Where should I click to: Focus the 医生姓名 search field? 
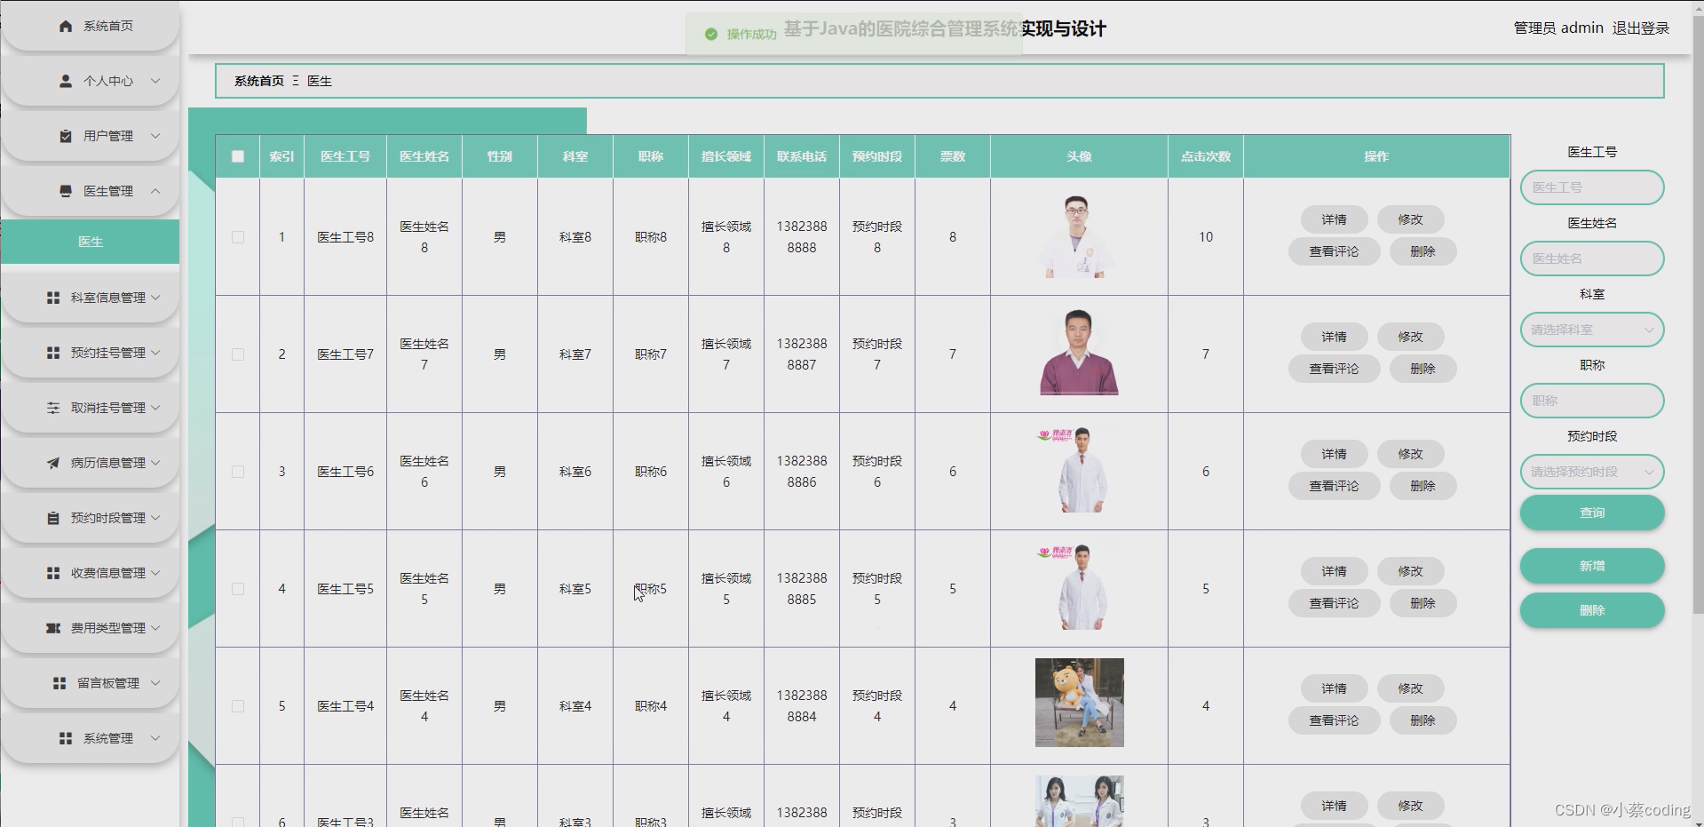point(1592,258)
